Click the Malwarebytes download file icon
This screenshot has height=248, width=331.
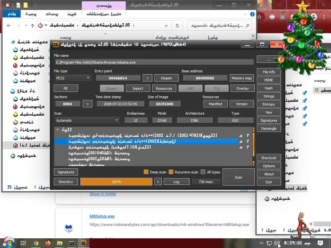tap(69, 228)
